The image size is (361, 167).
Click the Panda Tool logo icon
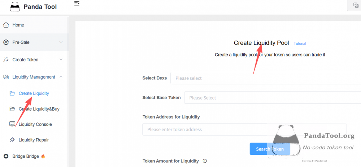click(x=15, y=6)
